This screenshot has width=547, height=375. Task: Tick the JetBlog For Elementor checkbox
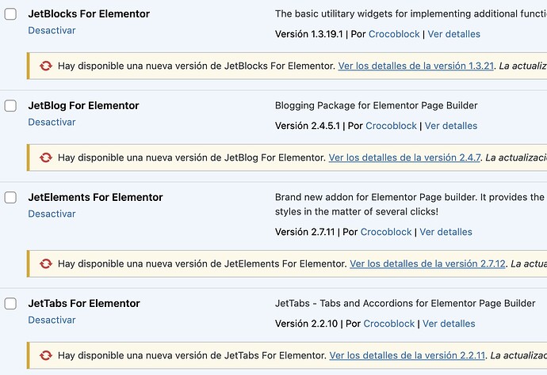10,106
